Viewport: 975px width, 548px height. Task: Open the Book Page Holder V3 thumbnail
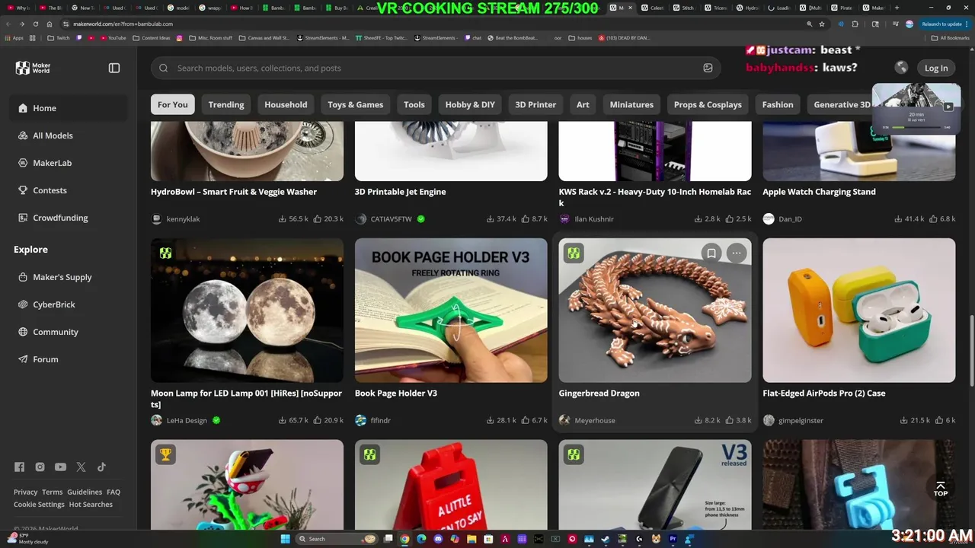tap(451, 311)
